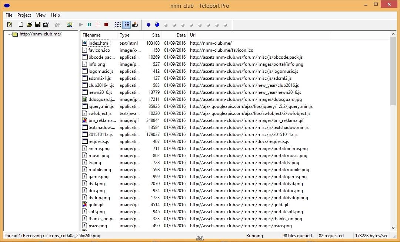The width and height of the screenshot is (400, 242).
Task: Click the scrollbar up arrow of file list
Action: click(393, 34)
